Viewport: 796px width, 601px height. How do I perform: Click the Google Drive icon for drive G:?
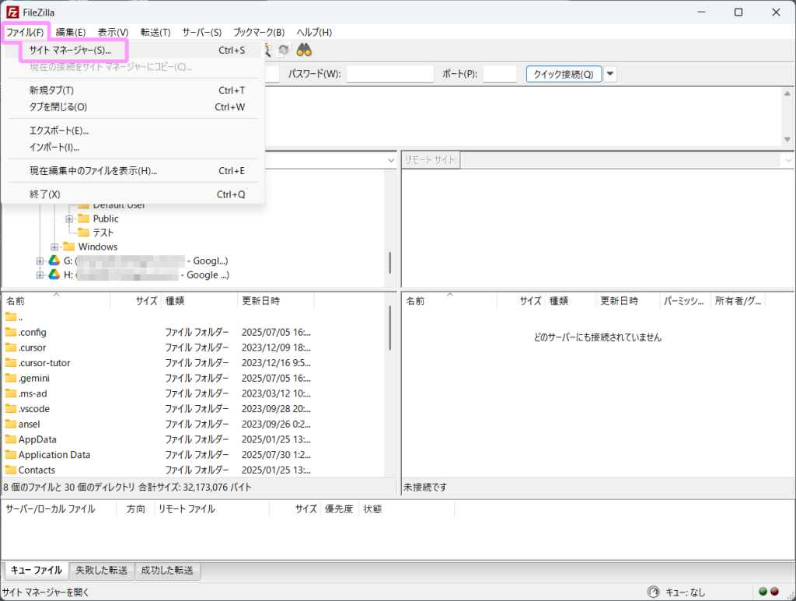pos(54,260)
